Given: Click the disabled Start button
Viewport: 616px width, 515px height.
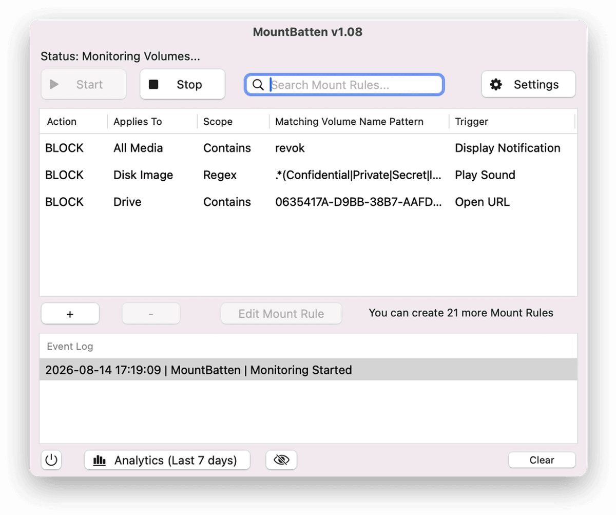Looking at the screenshot, I should point(84,84).
